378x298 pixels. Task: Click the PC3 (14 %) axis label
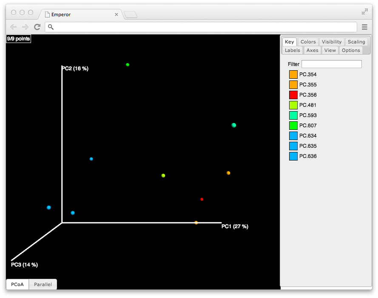point(24,265)
